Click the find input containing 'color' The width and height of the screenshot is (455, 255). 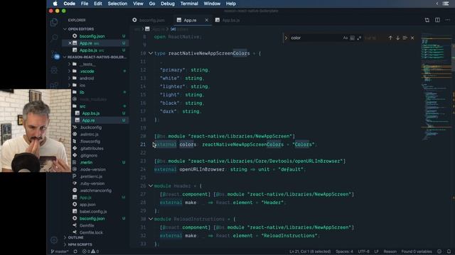(x=315, y=38)
